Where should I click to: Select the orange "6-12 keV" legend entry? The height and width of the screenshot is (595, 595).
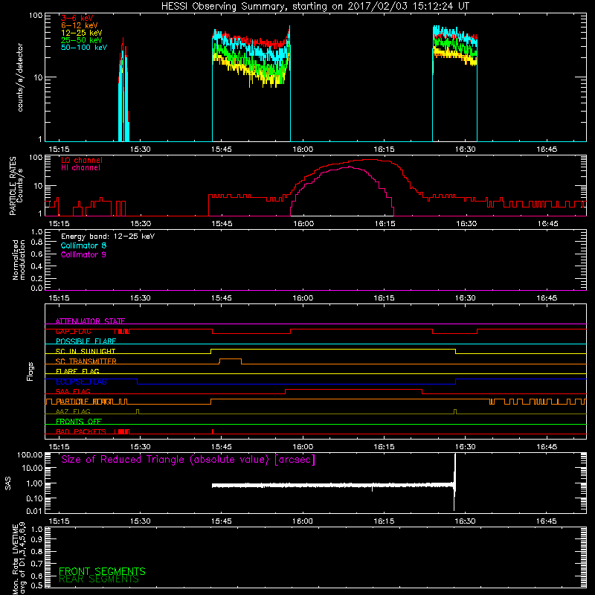pyautogui.click(x=79, y=25)
